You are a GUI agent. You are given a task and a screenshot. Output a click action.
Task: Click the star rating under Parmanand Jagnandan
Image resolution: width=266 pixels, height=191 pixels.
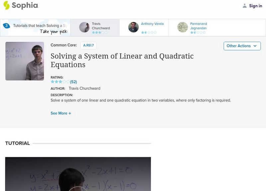[198, 32]
